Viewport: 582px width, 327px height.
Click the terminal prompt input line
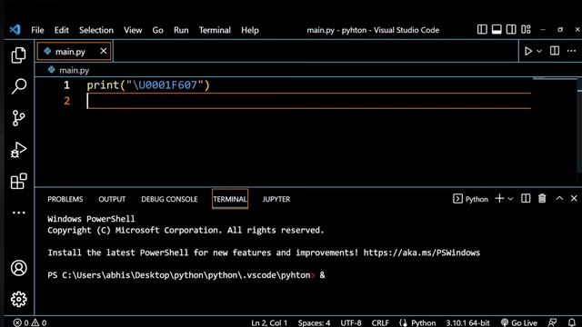point(186,275)
